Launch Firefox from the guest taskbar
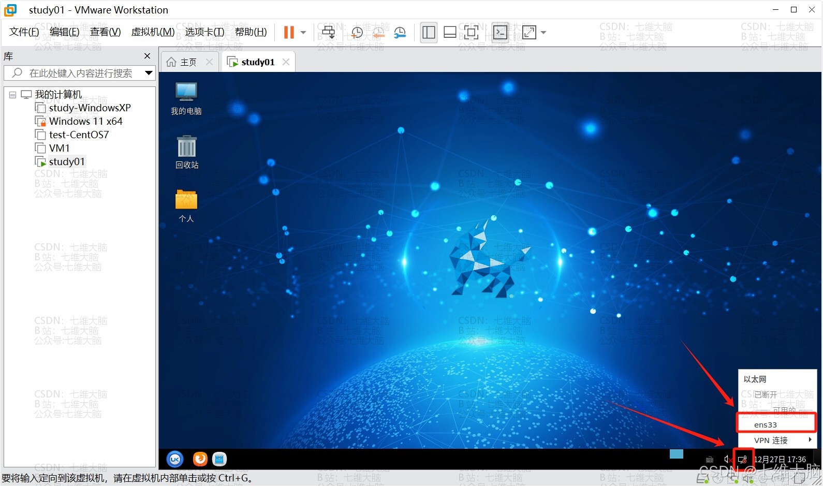823x486 pixels. point(200,459)
